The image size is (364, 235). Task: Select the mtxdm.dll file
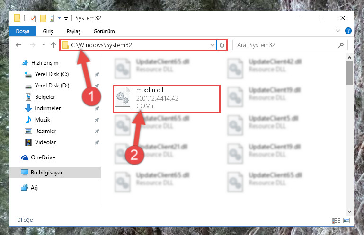click(x=167, y=99)
